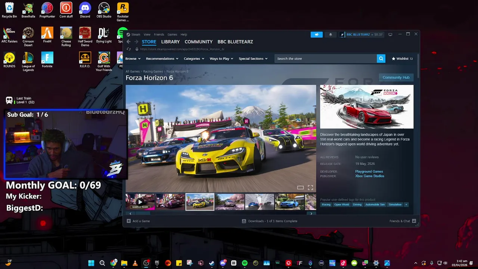The width and height of the screenshot is (478, 269).
Task: Expand the Recommendations dropdown
Action: coord(162,59)
